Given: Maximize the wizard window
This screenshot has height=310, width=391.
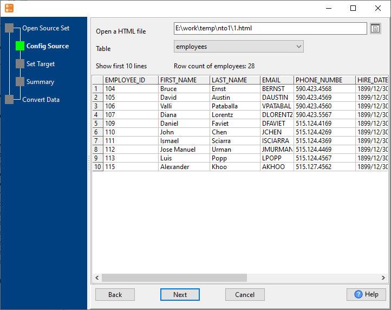Looking at the screenshot, I should (x=353, y=8).
